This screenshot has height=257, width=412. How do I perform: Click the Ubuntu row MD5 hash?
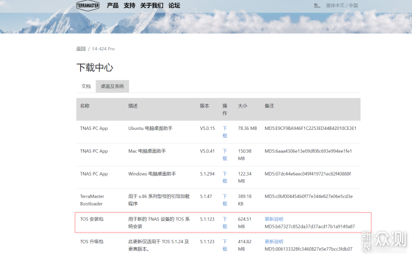311,128
